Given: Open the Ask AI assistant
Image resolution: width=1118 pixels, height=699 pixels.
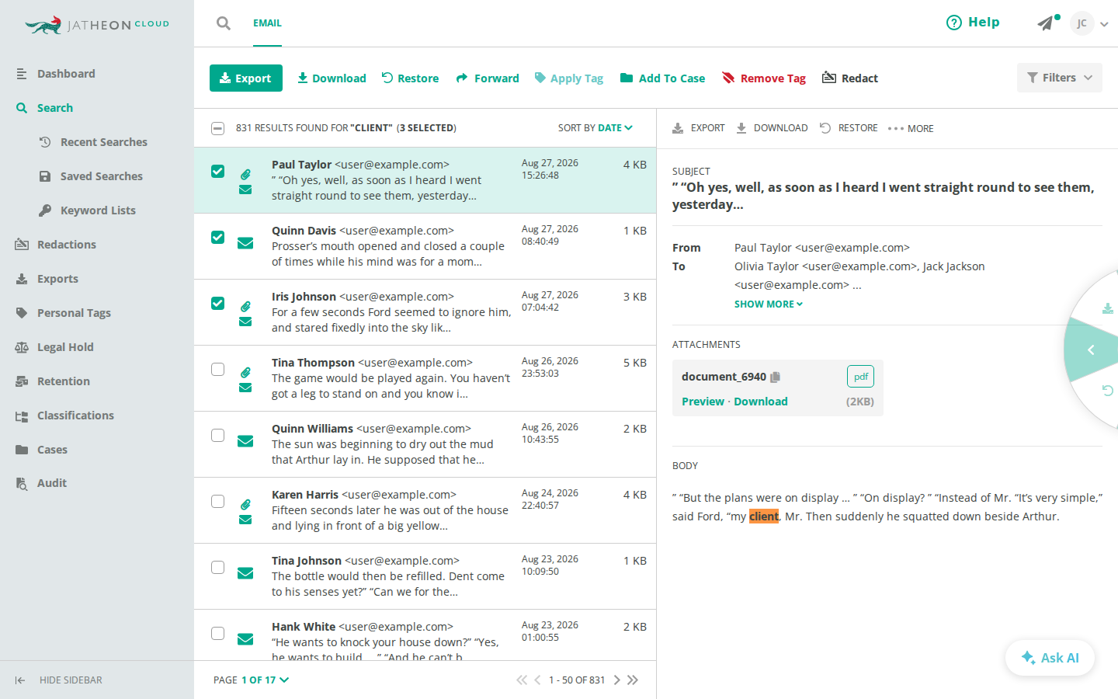Looking at the screenshot, I should click(x=1050, y=658).
